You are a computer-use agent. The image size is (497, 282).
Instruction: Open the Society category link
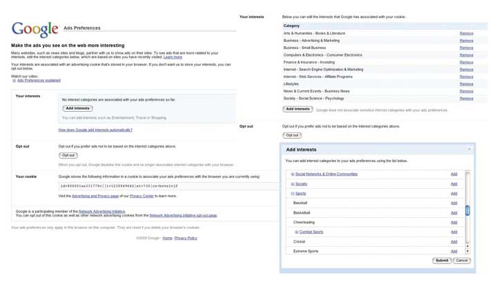coord(301,184)
